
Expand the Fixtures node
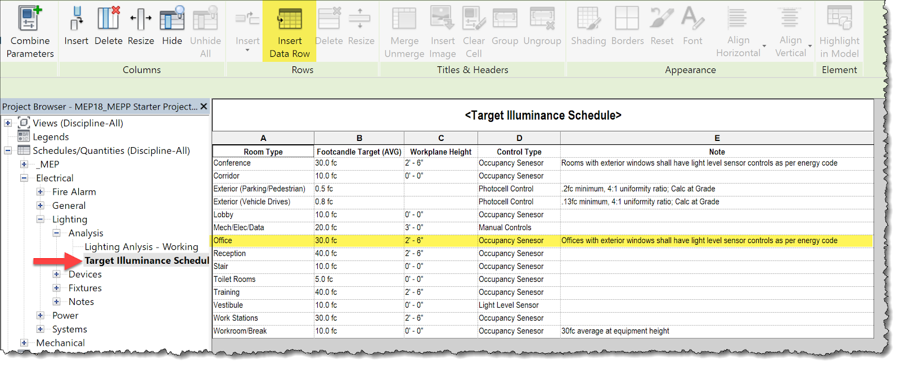coord(56,288)
